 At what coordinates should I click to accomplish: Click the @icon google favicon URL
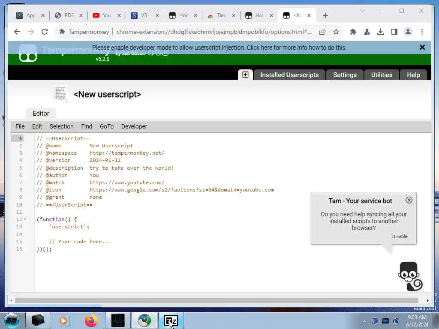click(182, 190)
